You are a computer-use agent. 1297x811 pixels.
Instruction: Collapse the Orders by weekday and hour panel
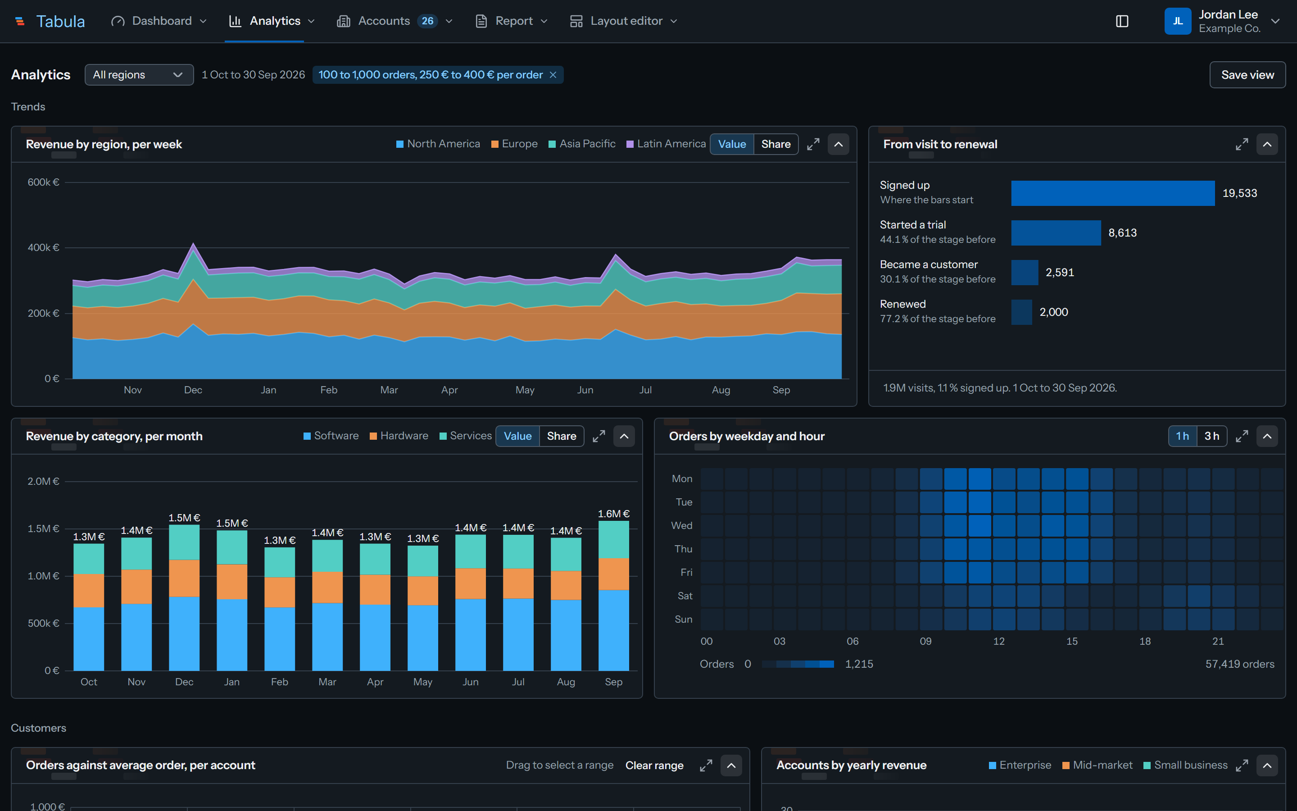coord(1267,436)
